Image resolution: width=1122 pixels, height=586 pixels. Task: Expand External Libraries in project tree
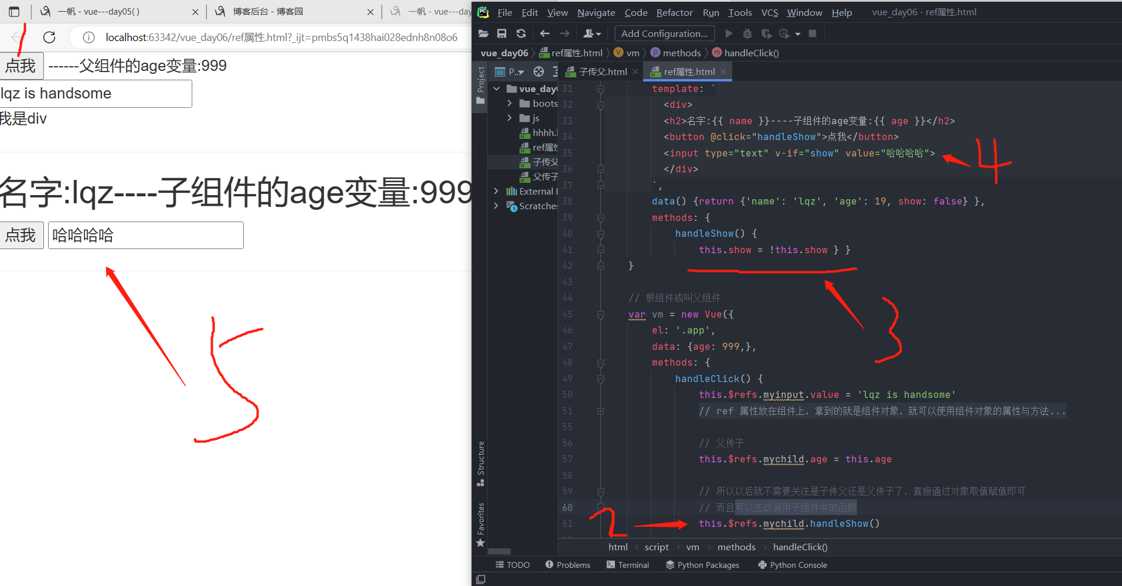point(496,191)
